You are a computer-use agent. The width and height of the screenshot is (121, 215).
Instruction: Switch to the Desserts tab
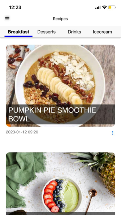[x=46, y=32]
